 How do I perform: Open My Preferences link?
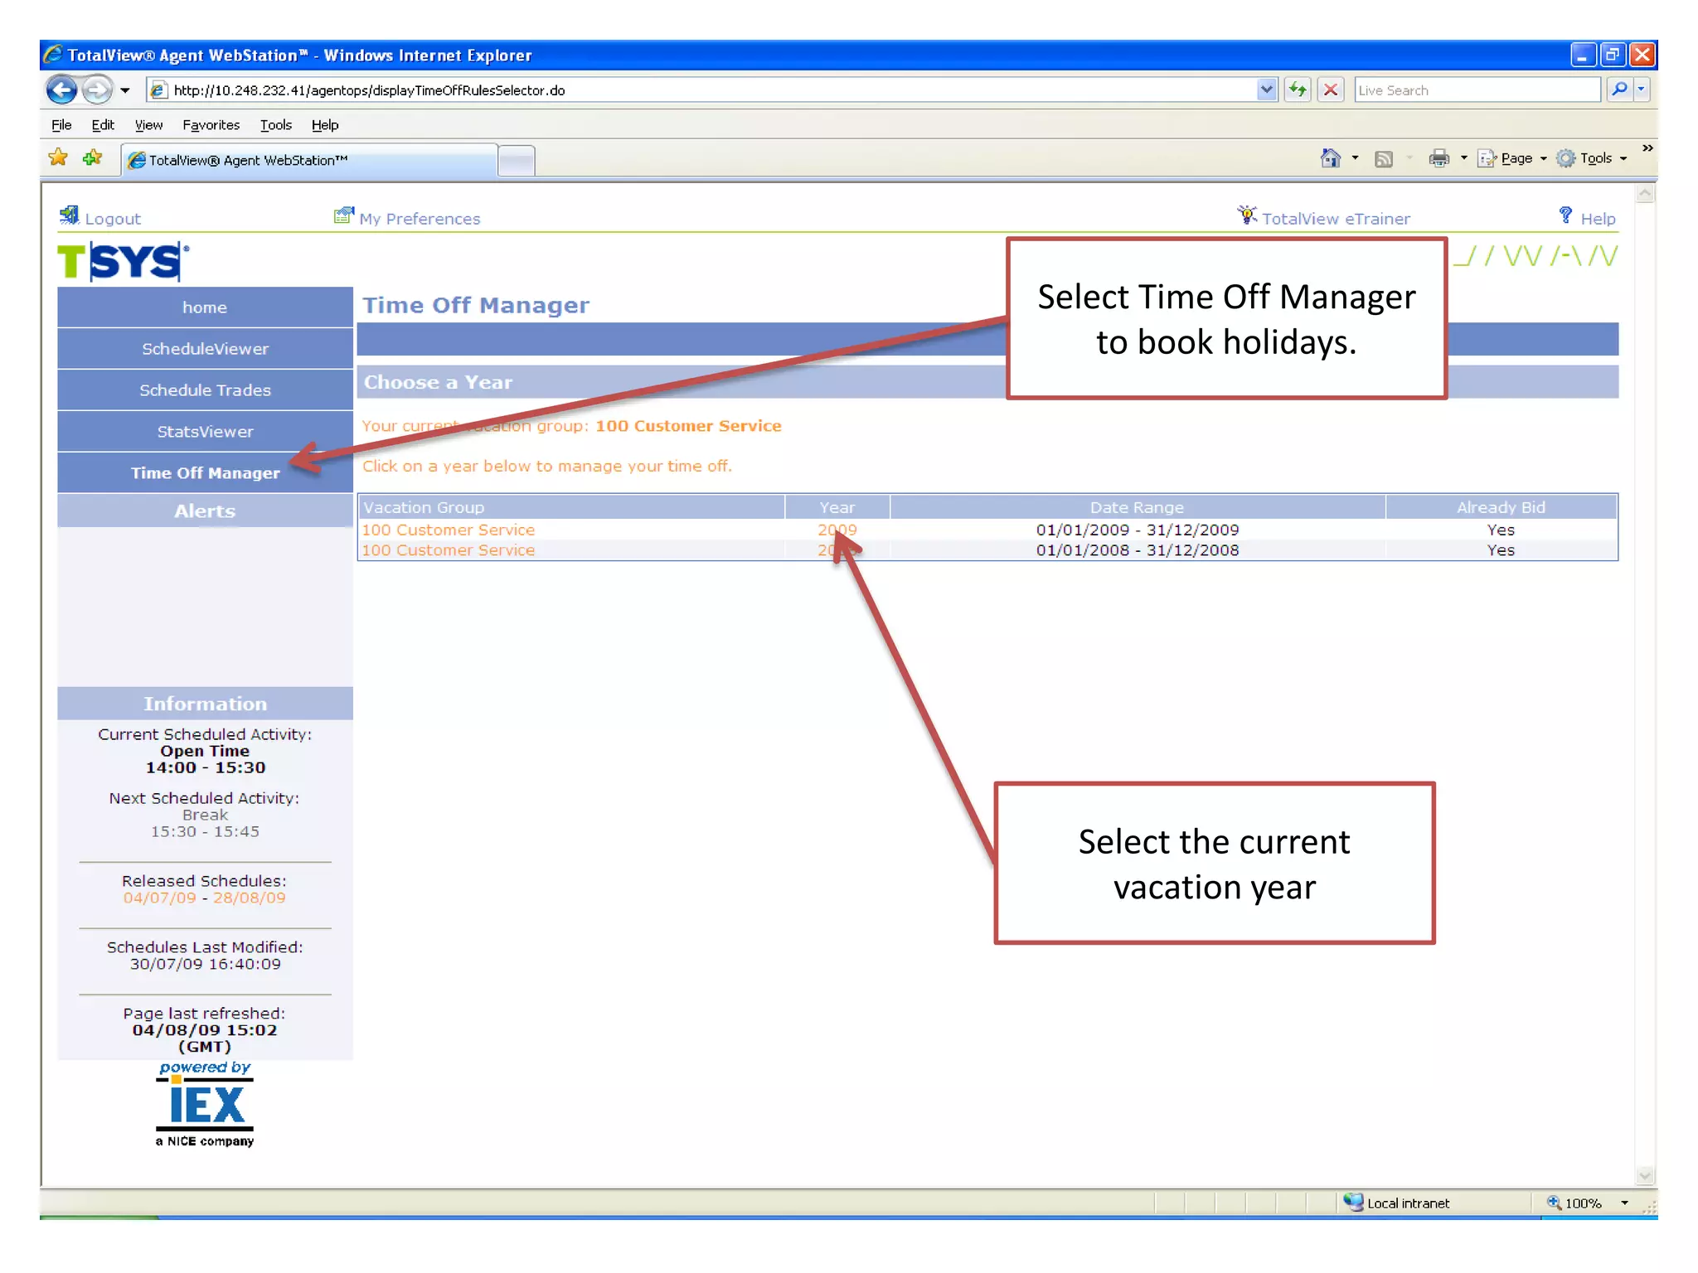pos(419,219)
